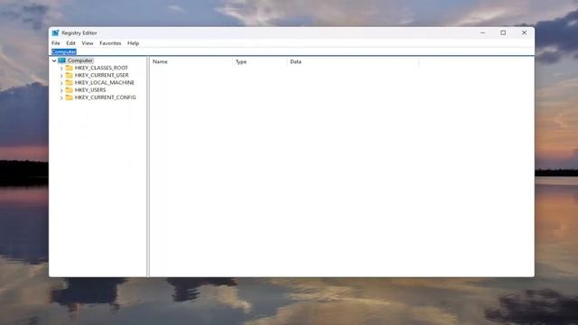Image resolution: width=578 pixels, height=325 pixels.
Task: Click the address bar showing Computer
Action: (x=293, y=51)
